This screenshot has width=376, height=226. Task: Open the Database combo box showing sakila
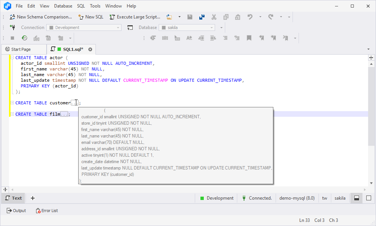pos(187,27)
